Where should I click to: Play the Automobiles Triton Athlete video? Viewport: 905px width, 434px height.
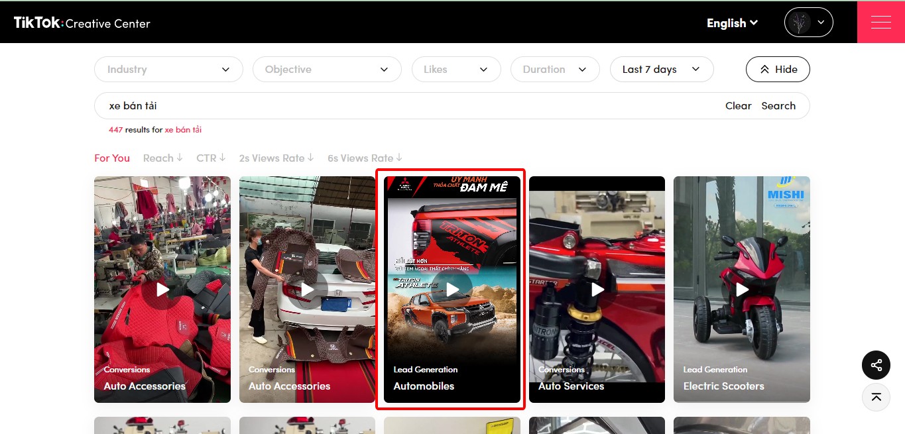click(452, 290)
